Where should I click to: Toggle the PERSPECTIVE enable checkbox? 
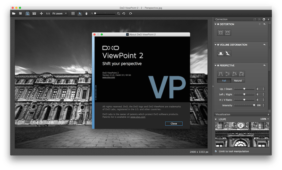coord(218,65)
